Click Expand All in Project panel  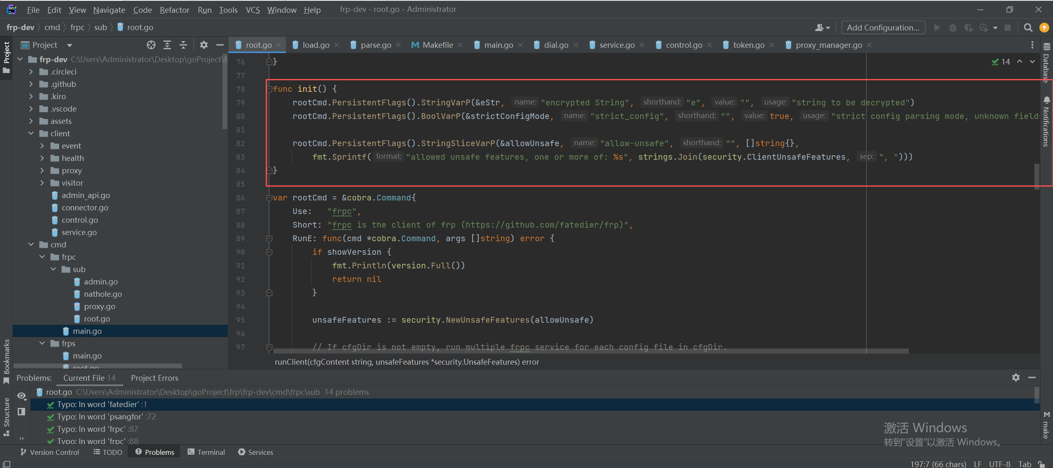(167, 45)
